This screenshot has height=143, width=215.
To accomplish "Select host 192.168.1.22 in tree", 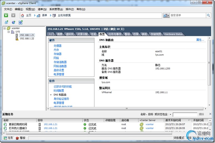I will [27, 38].
